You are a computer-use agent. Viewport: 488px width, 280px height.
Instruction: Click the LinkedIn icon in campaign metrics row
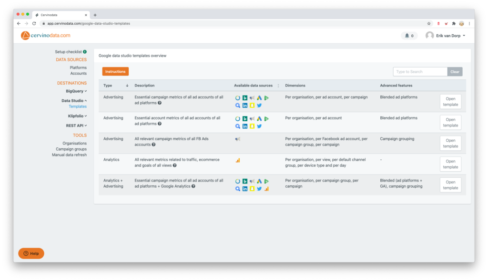245,106
